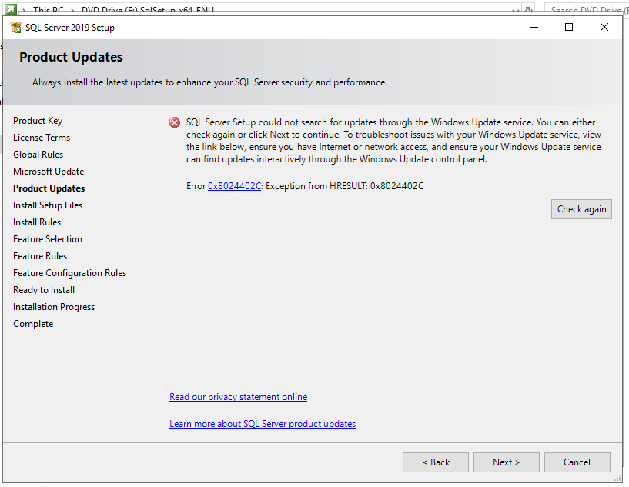The width and height of the screenshot is (629, 487).
Task: Click the 'Always install the latest updates' subtitle
Action: click(210, 82)
